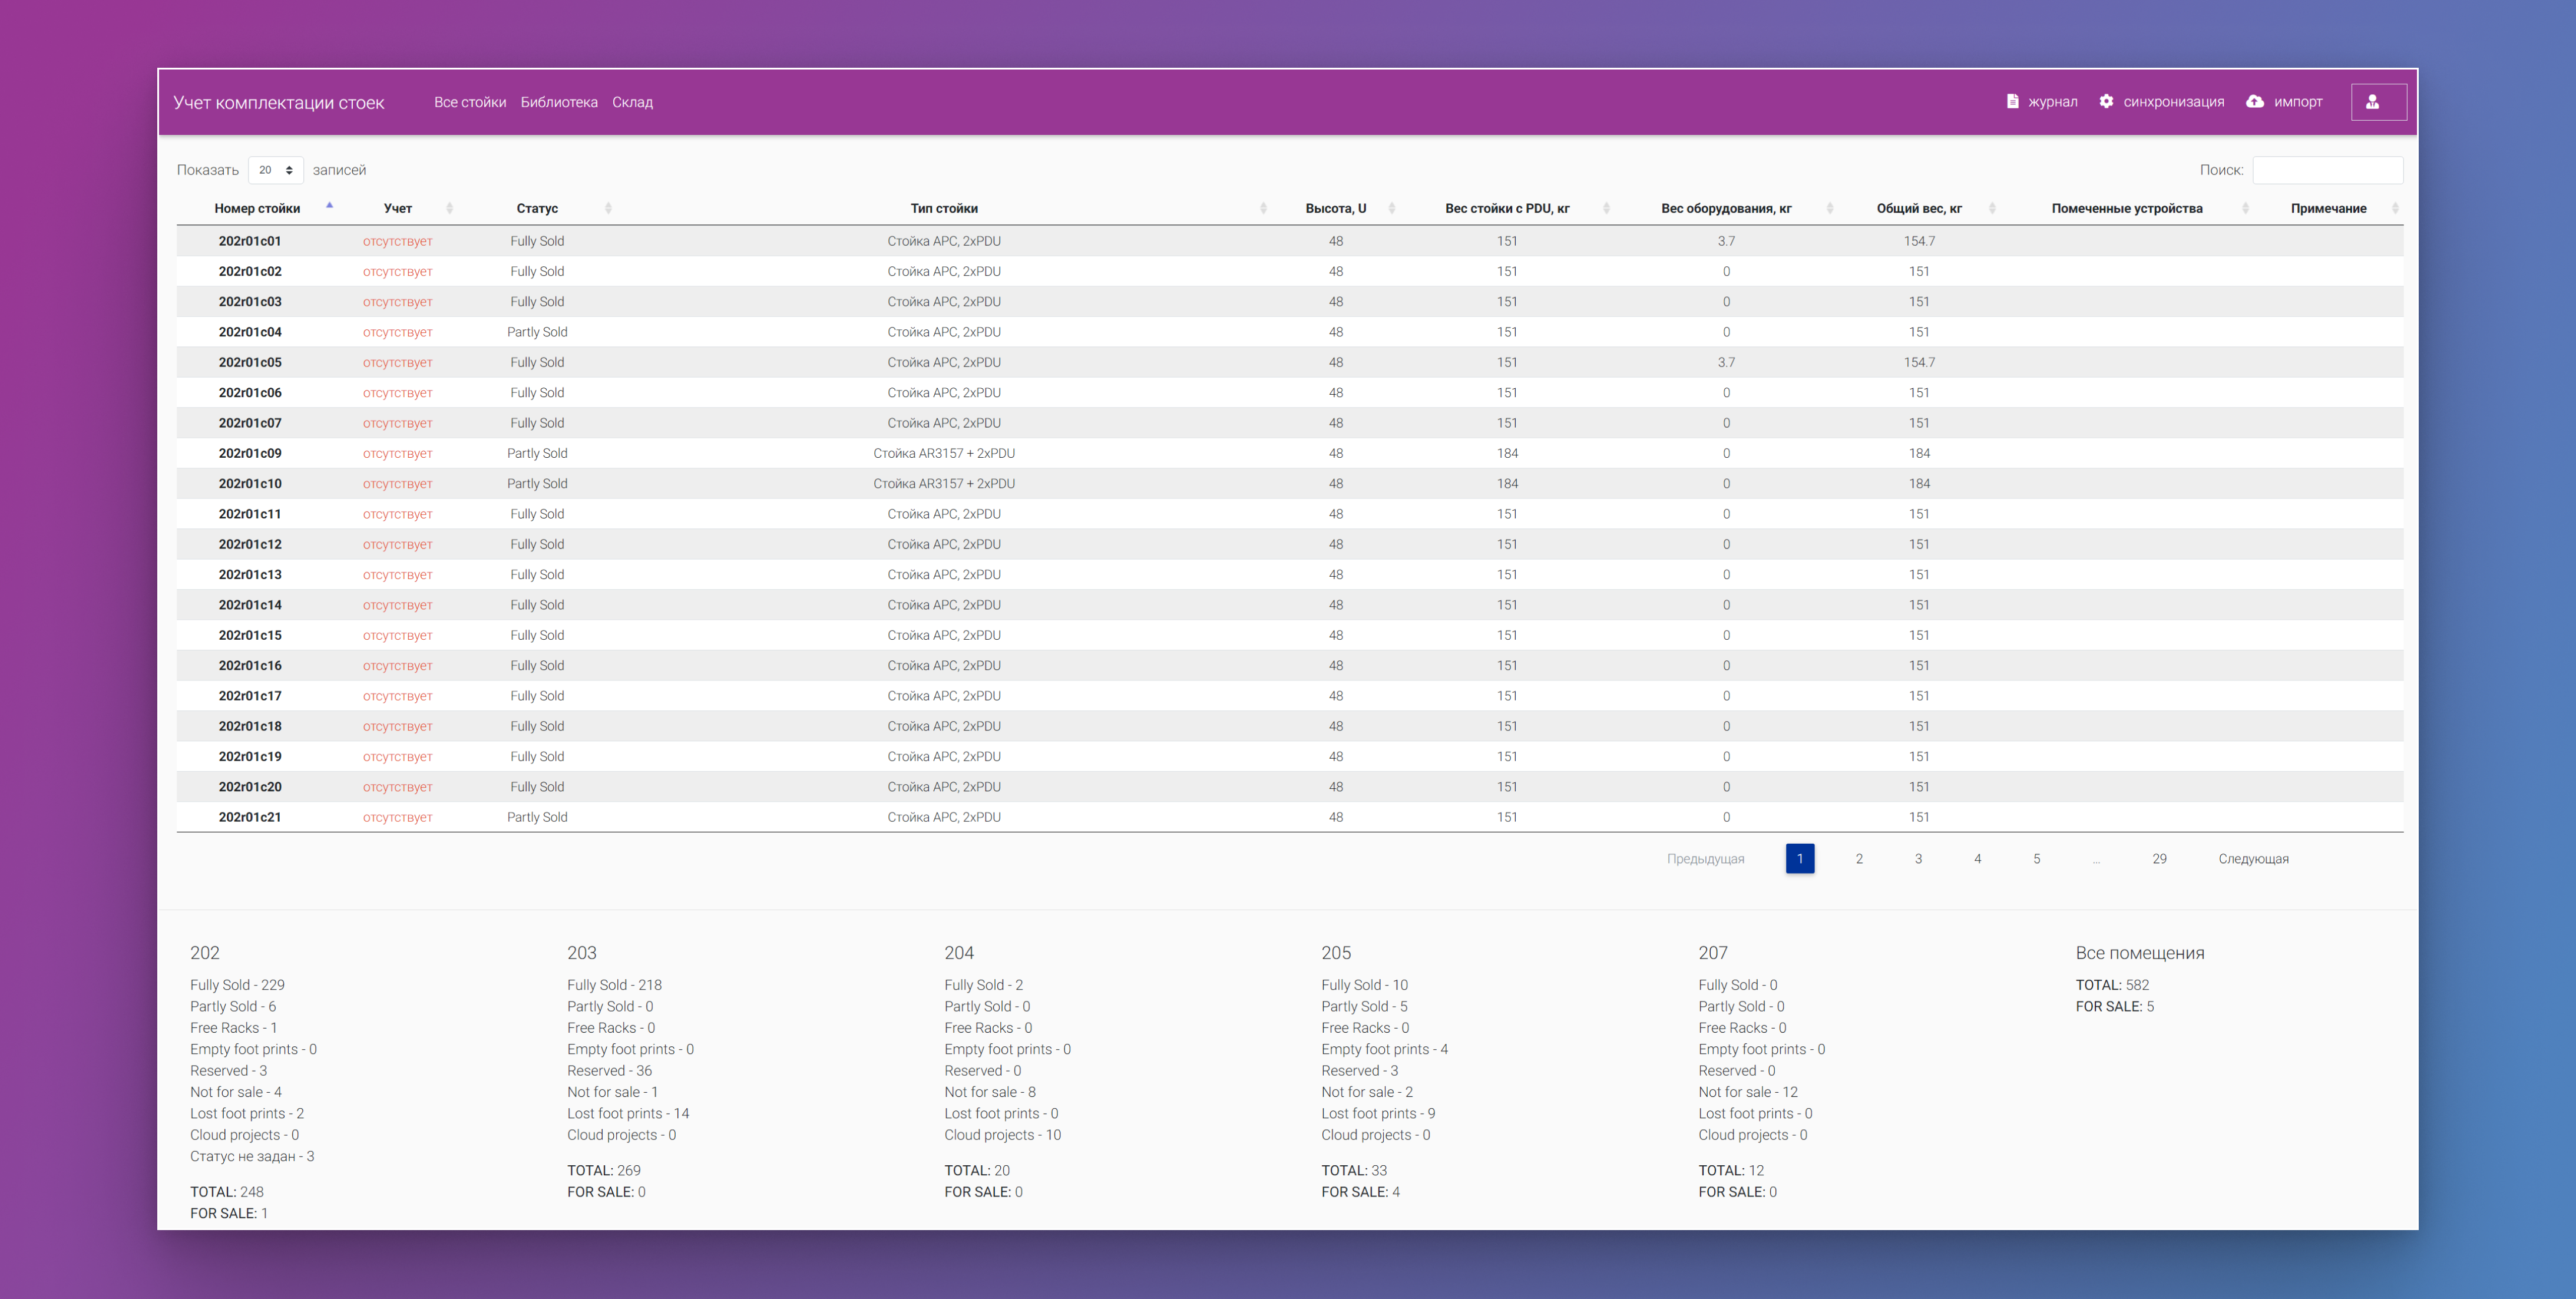Open the records-per-page dropdown showing 20

[x=275, y=170]
